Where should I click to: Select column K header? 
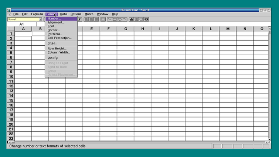(194, 29)
